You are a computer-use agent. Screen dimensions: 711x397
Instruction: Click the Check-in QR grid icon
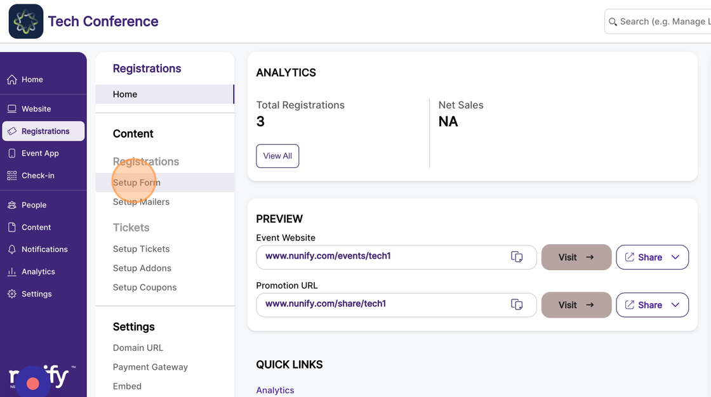point(12,176)
